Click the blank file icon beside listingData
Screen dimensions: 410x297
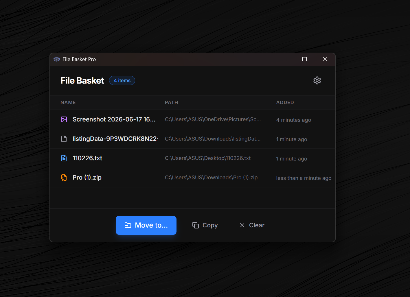pos(64,139)
